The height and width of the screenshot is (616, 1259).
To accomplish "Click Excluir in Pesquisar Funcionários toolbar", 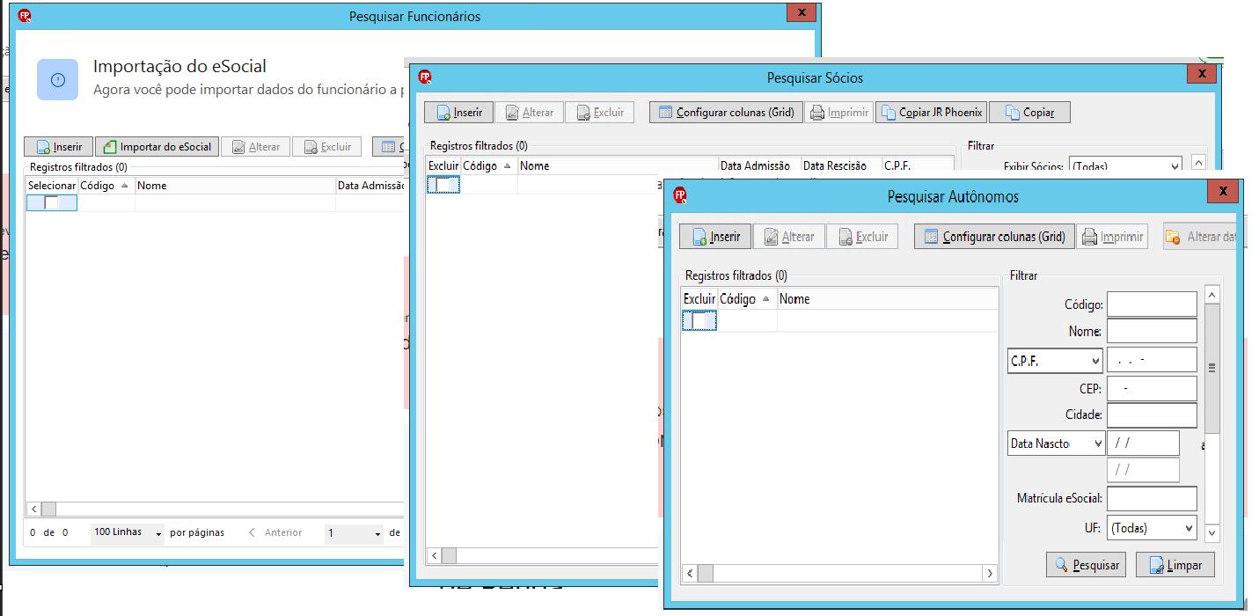I will [x=326, y=147].
